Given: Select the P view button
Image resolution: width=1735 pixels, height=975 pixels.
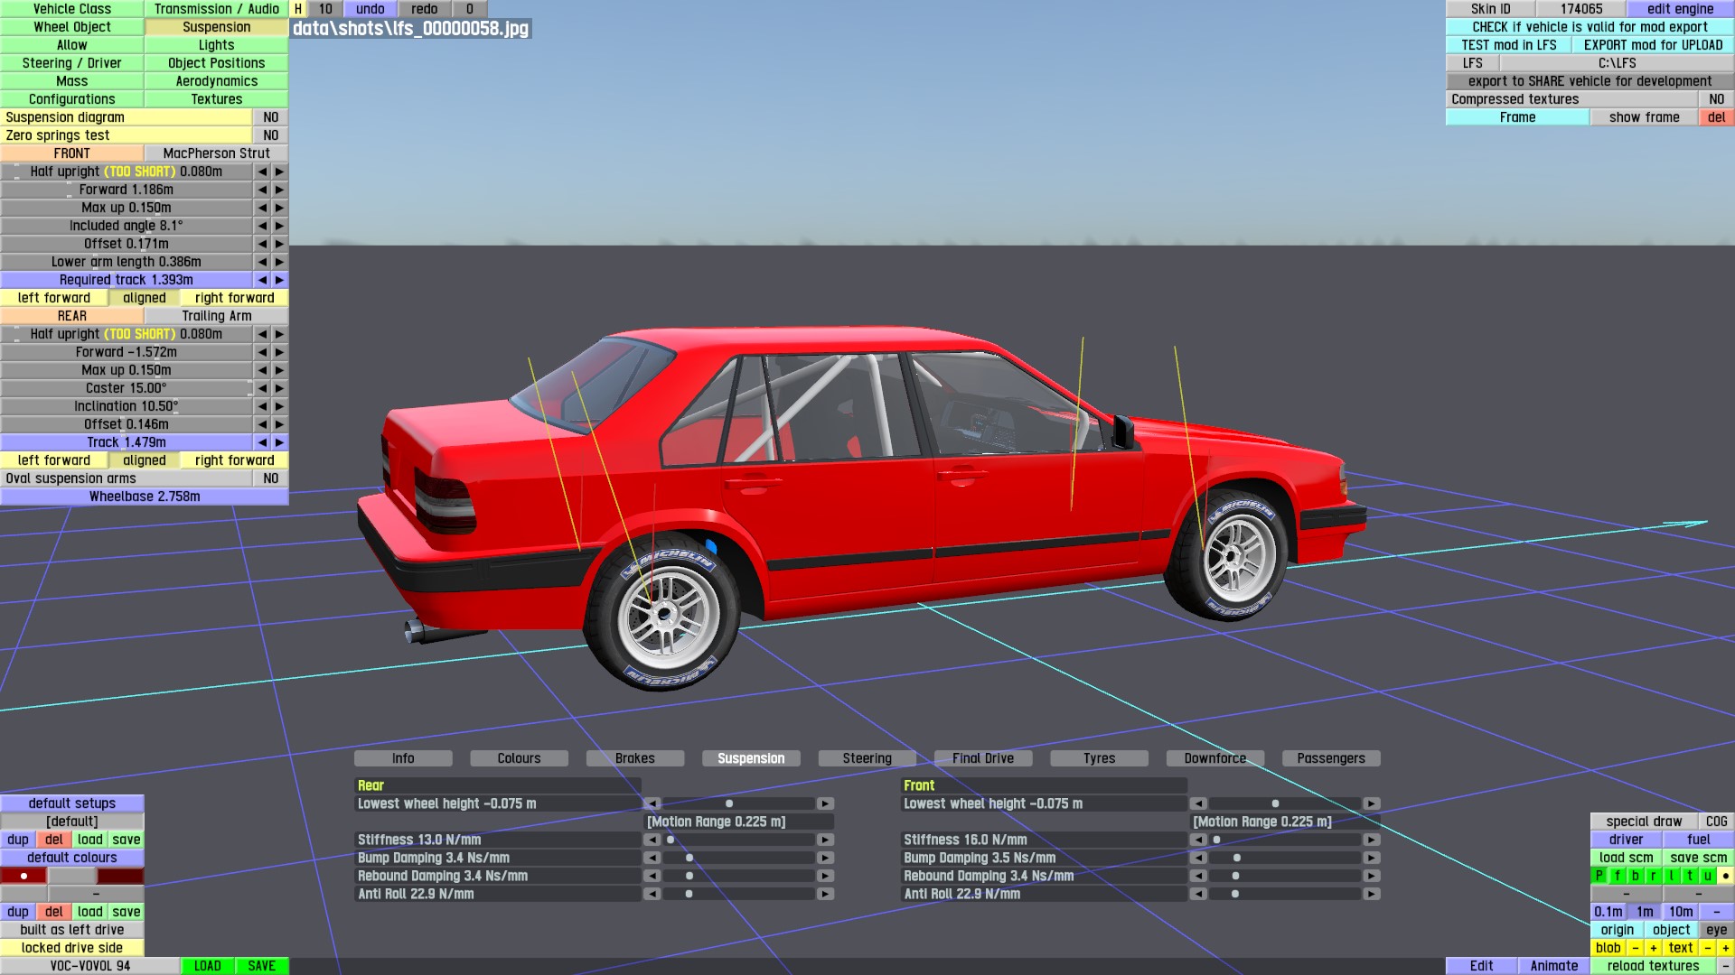Looking at the screenshot, I should (x=1599, y=876).
